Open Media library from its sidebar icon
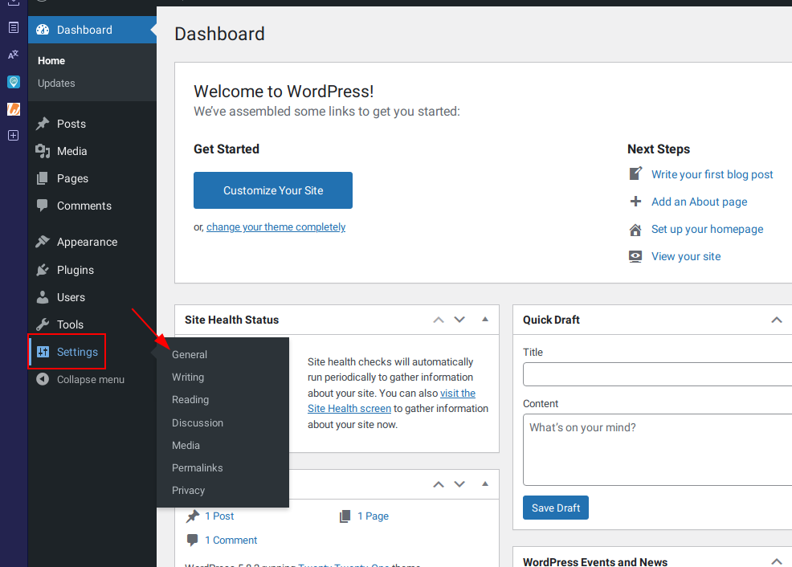This screenshot has width=792, height=567. point(43,151)
